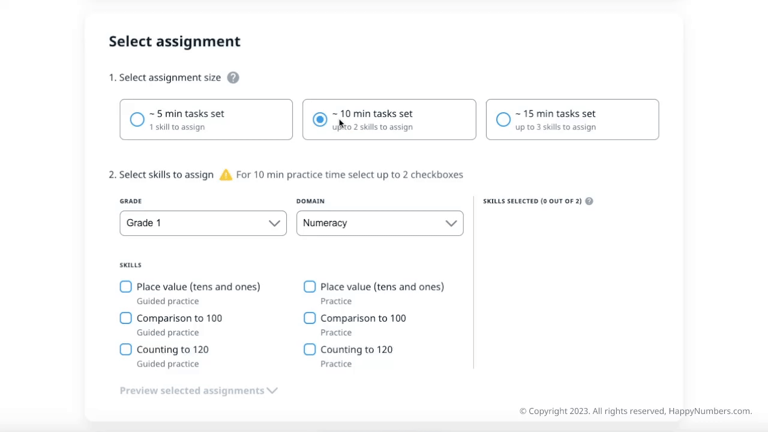Click the yellow warning triangle icon
Viewport: 768px width, 432px height.
(x=226, y=175)
